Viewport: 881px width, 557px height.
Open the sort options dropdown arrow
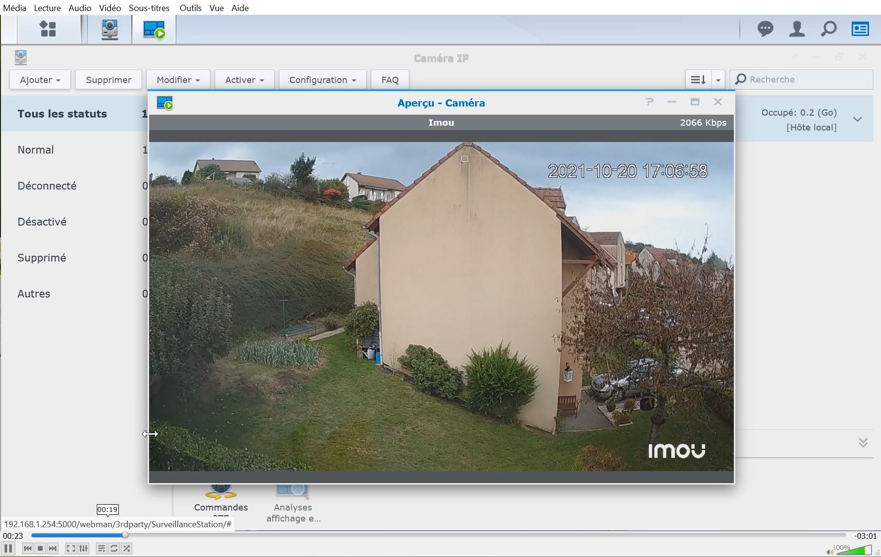click(x=718, y=80)
